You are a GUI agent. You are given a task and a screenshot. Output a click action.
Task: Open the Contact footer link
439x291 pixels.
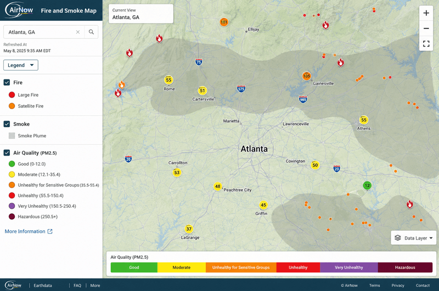point(423,286)
